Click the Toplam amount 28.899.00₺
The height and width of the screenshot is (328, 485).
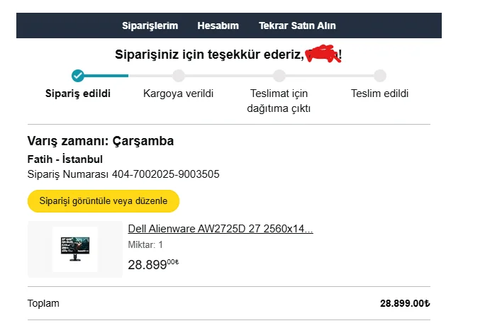pos(405,303)
